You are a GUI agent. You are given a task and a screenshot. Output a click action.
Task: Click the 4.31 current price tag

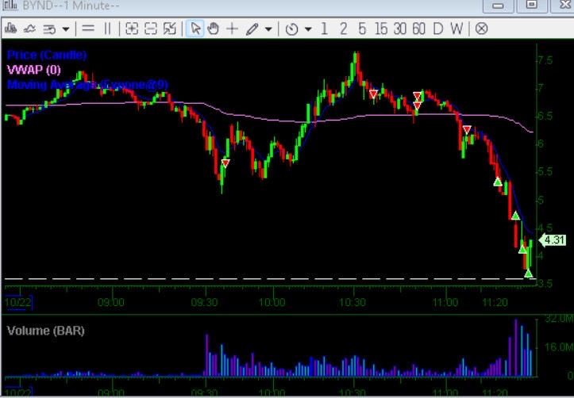point(553,240)
